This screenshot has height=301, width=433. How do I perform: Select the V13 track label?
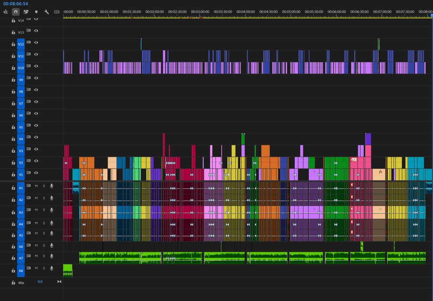point(21,32)
